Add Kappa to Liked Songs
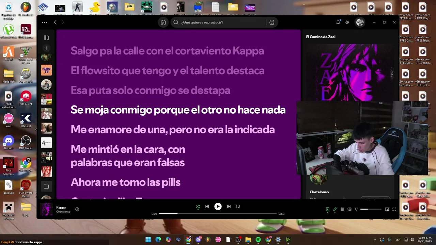 point(77,209)
